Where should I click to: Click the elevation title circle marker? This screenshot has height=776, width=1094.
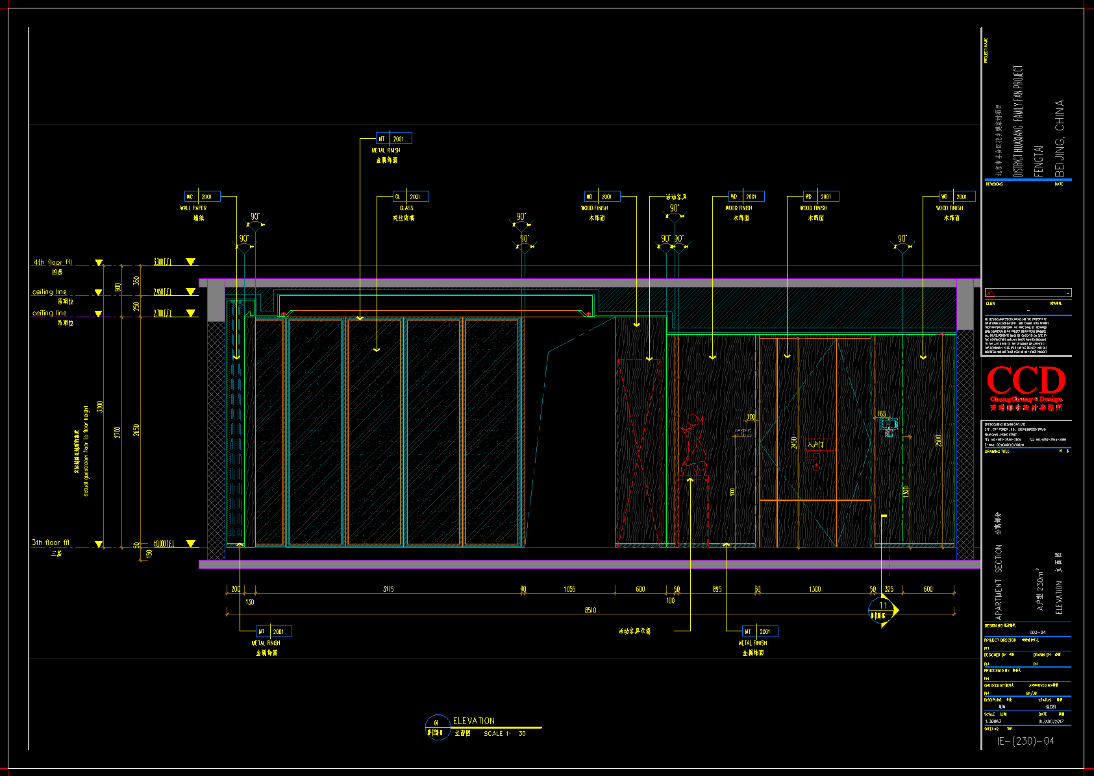437,727
